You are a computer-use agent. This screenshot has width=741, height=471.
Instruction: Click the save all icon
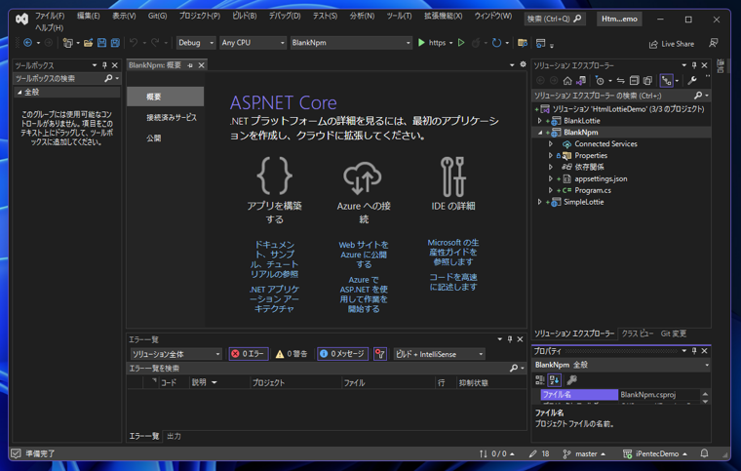point(115,43)
